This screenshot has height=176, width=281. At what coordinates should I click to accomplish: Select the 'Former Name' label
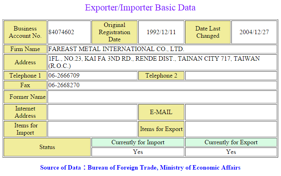click(x=25, y=97)
